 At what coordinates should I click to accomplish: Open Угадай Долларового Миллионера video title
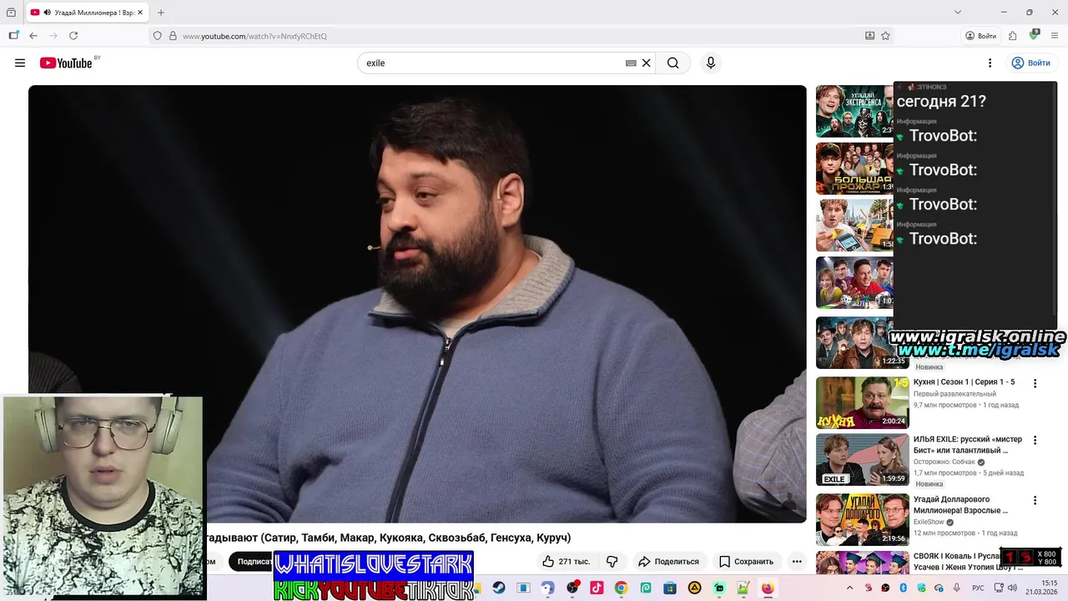point(960,505)
